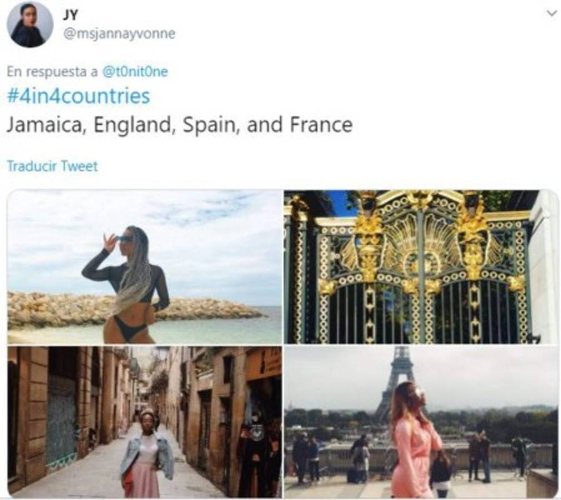
Task: Open the Jamaica beach photo thumbnail
Action: click(x=144, y=267)
